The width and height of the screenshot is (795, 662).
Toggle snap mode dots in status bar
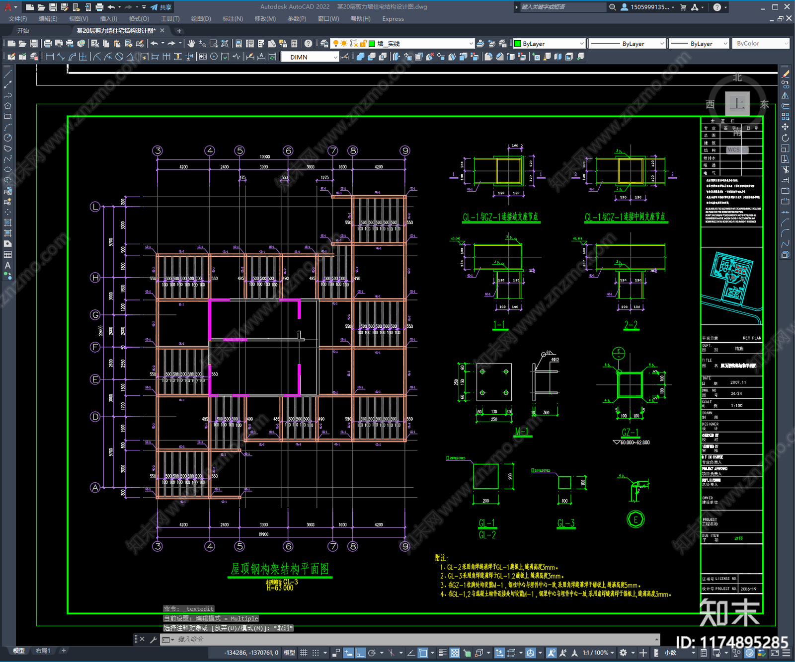pos(316,653)
